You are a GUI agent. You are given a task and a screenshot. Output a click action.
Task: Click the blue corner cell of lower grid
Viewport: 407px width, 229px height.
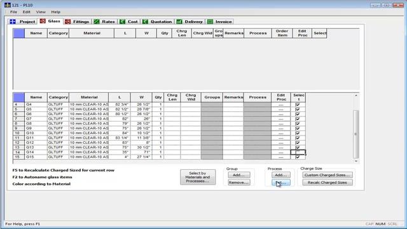pyautogui.click(x=19, y=97)
